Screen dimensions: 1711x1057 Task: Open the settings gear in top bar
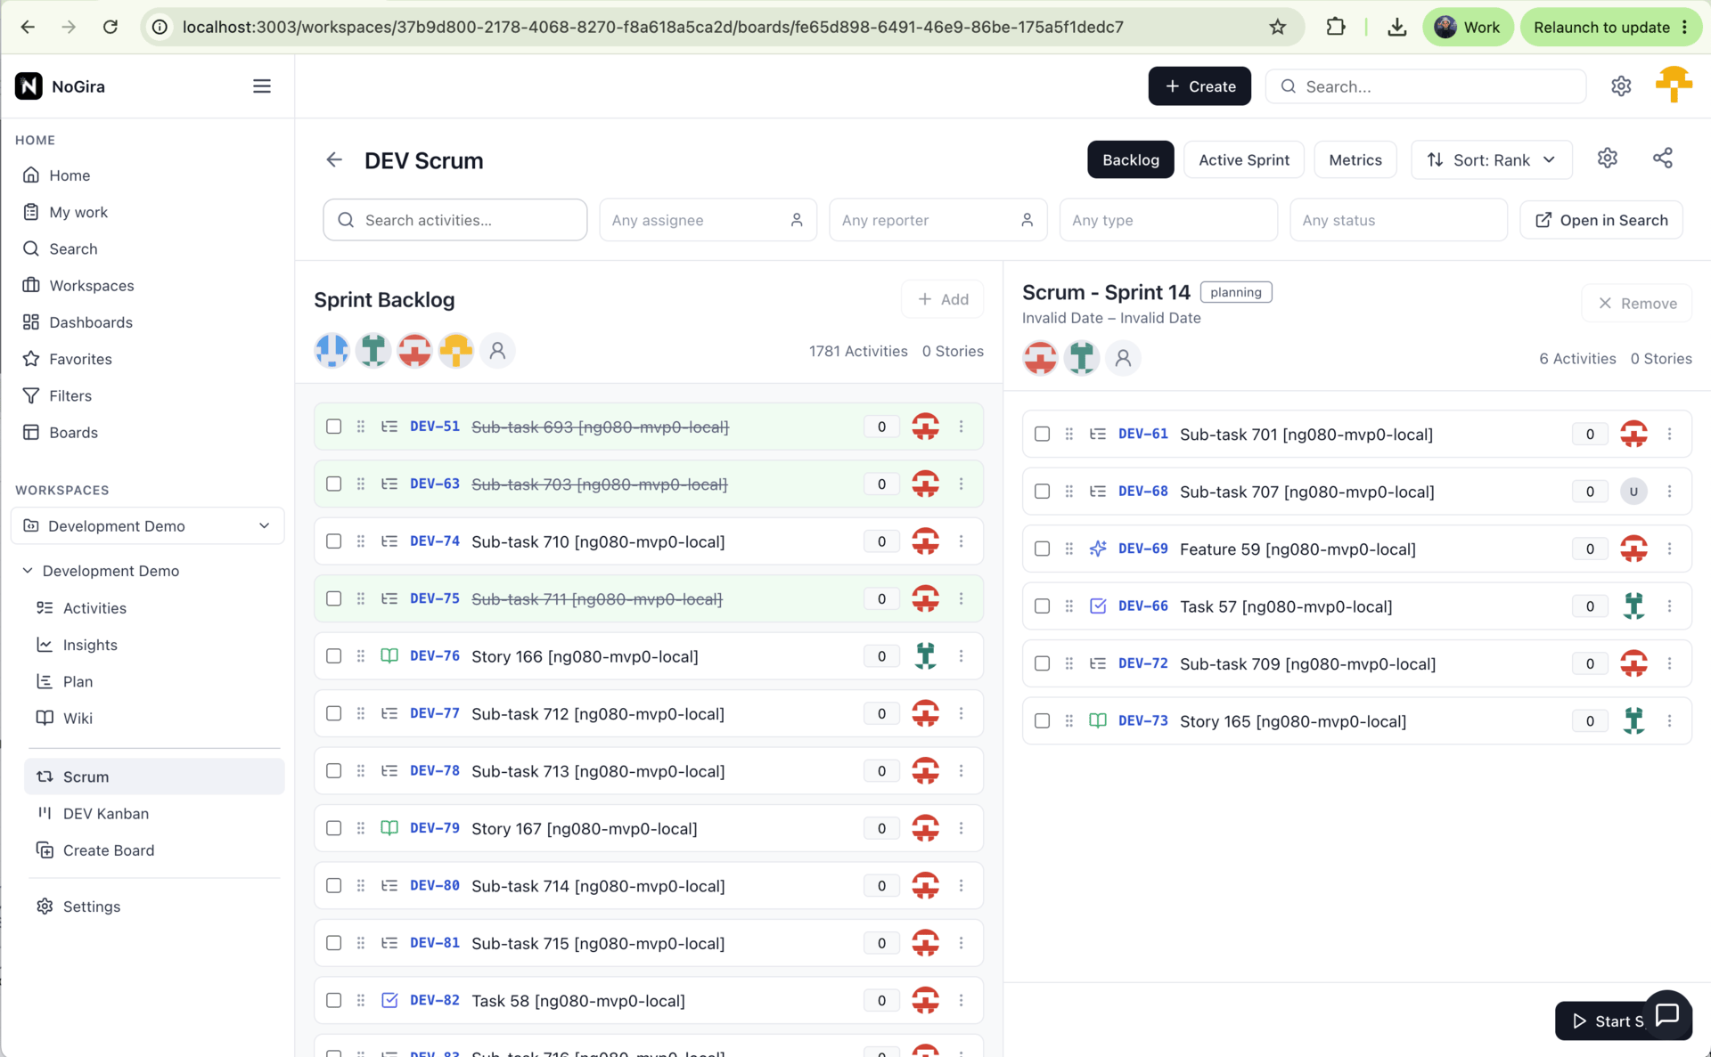[1621, 86]
